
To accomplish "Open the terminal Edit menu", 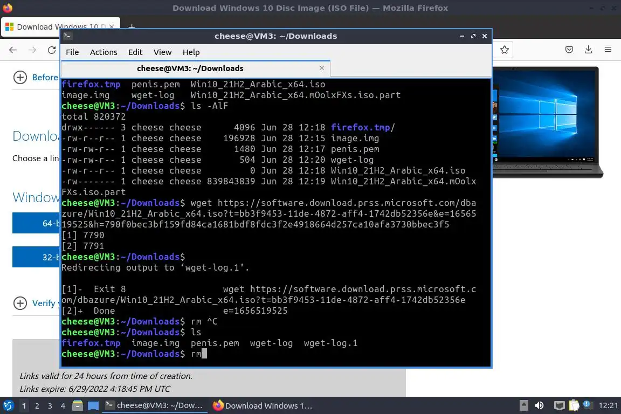I will pyautogui.click(x=135, y=52).
